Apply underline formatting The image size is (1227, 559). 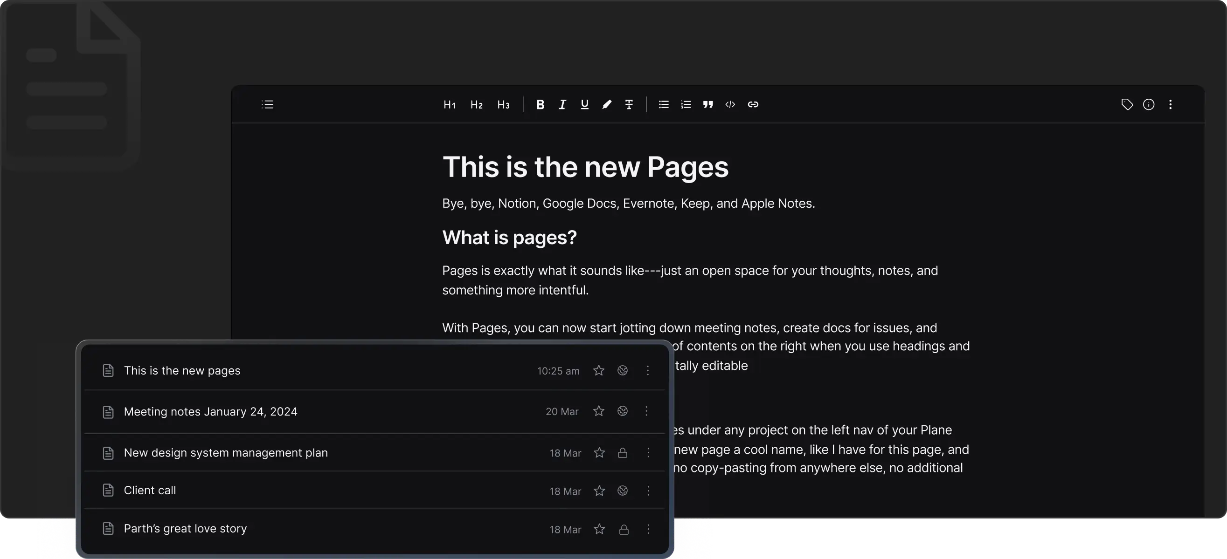584,105
